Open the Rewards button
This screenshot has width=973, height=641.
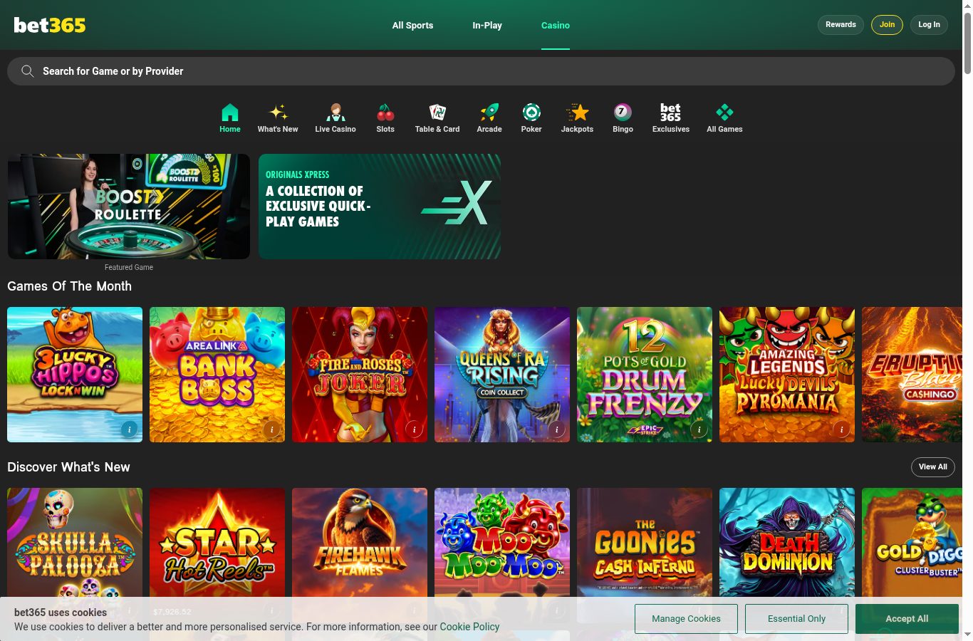[x=841, y=25]
